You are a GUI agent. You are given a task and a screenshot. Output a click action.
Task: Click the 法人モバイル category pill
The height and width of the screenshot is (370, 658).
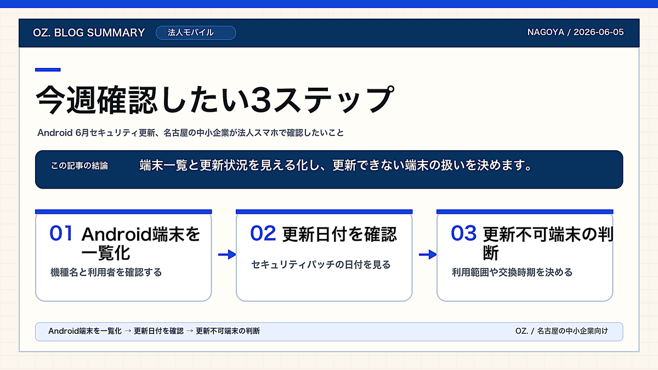196,33
